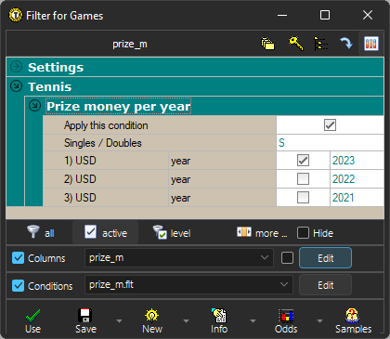Tick the checkbox beside Columns Edit button
The image size is (390, 339).
pos(288,257)
